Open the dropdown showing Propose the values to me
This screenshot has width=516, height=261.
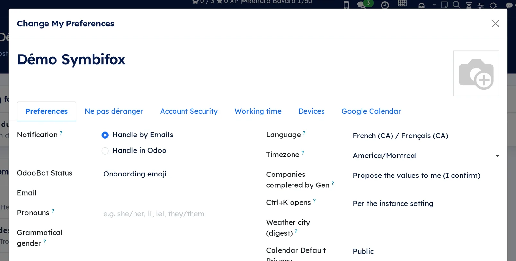(426, 176)
